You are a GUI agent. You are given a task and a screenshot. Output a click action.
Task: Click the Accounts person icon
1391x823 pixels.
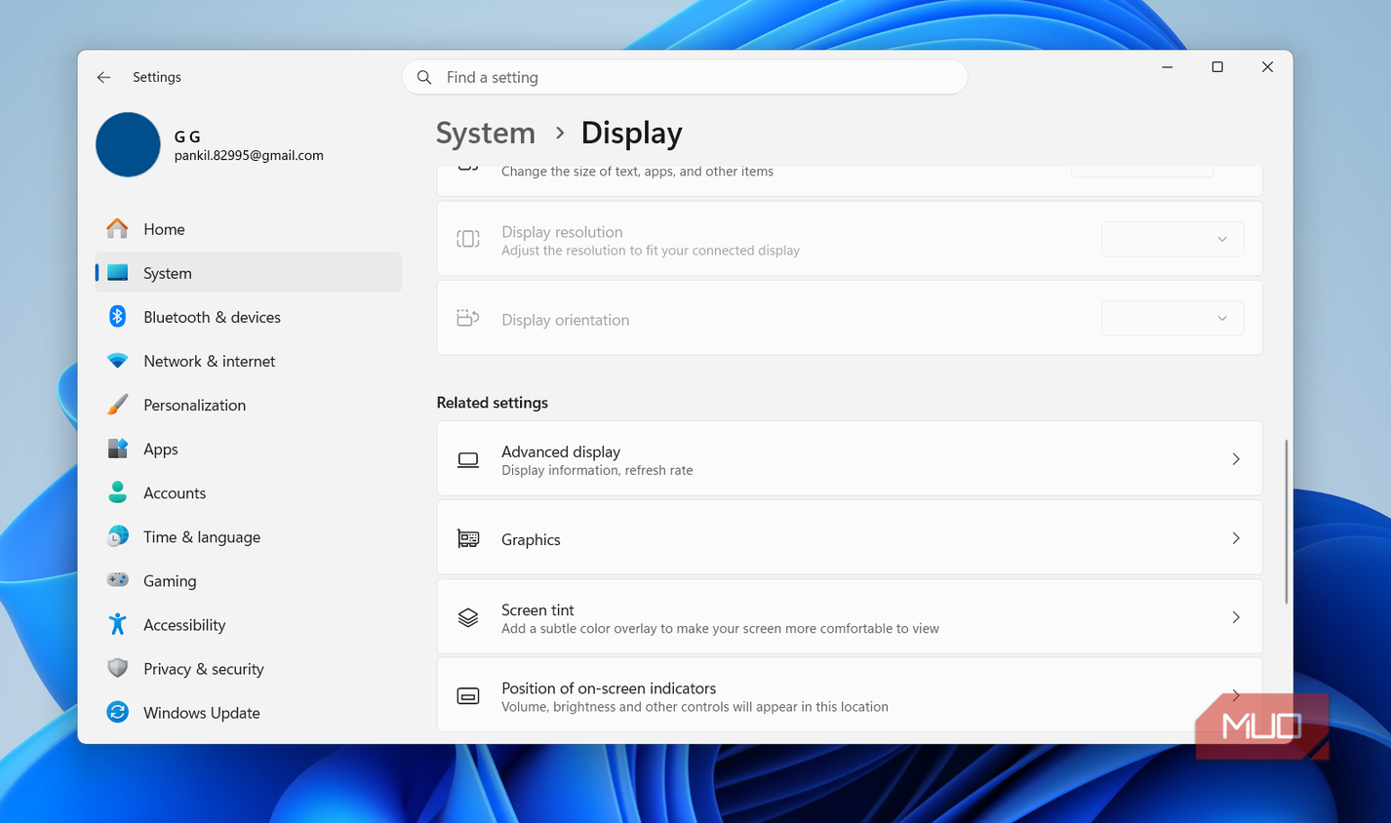[x=117, y=492]
